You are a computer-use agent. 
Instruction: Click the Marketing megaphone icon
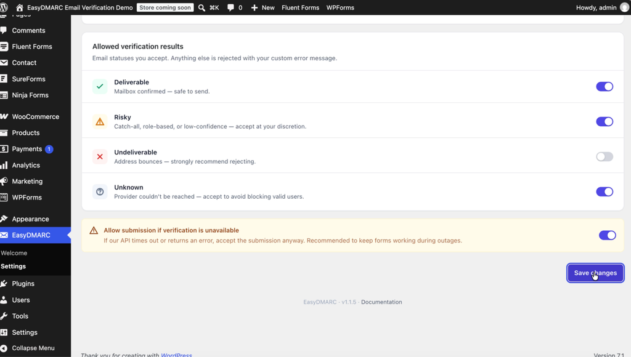4,182
